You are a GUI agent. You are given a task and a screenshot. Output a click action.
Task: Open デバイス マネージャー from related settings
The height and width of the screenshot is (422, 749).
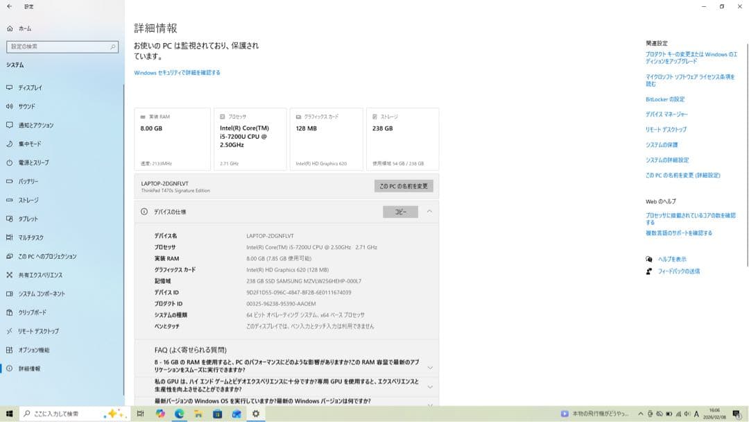click(x=666, y=114)
